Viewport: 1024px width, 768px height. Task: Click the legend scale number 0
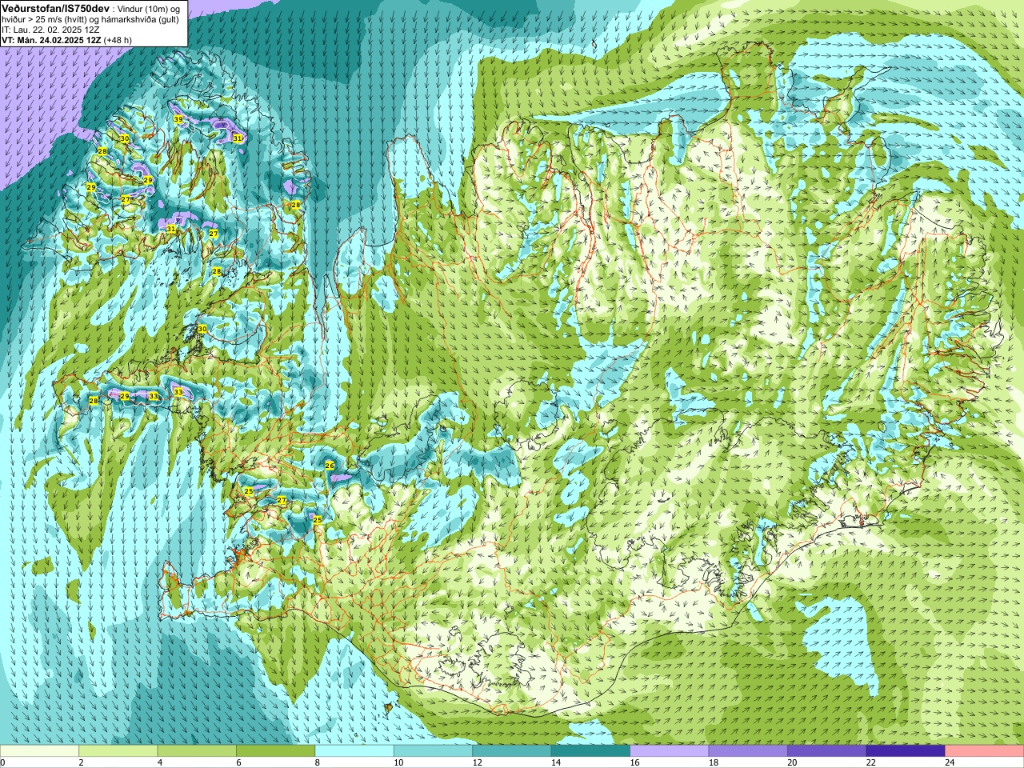pyautogui.click(x=3, y=762)
